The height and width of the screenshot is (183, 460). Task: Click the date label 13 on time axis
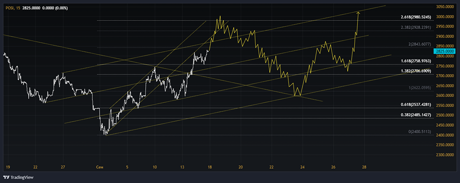tap(182, 167)
